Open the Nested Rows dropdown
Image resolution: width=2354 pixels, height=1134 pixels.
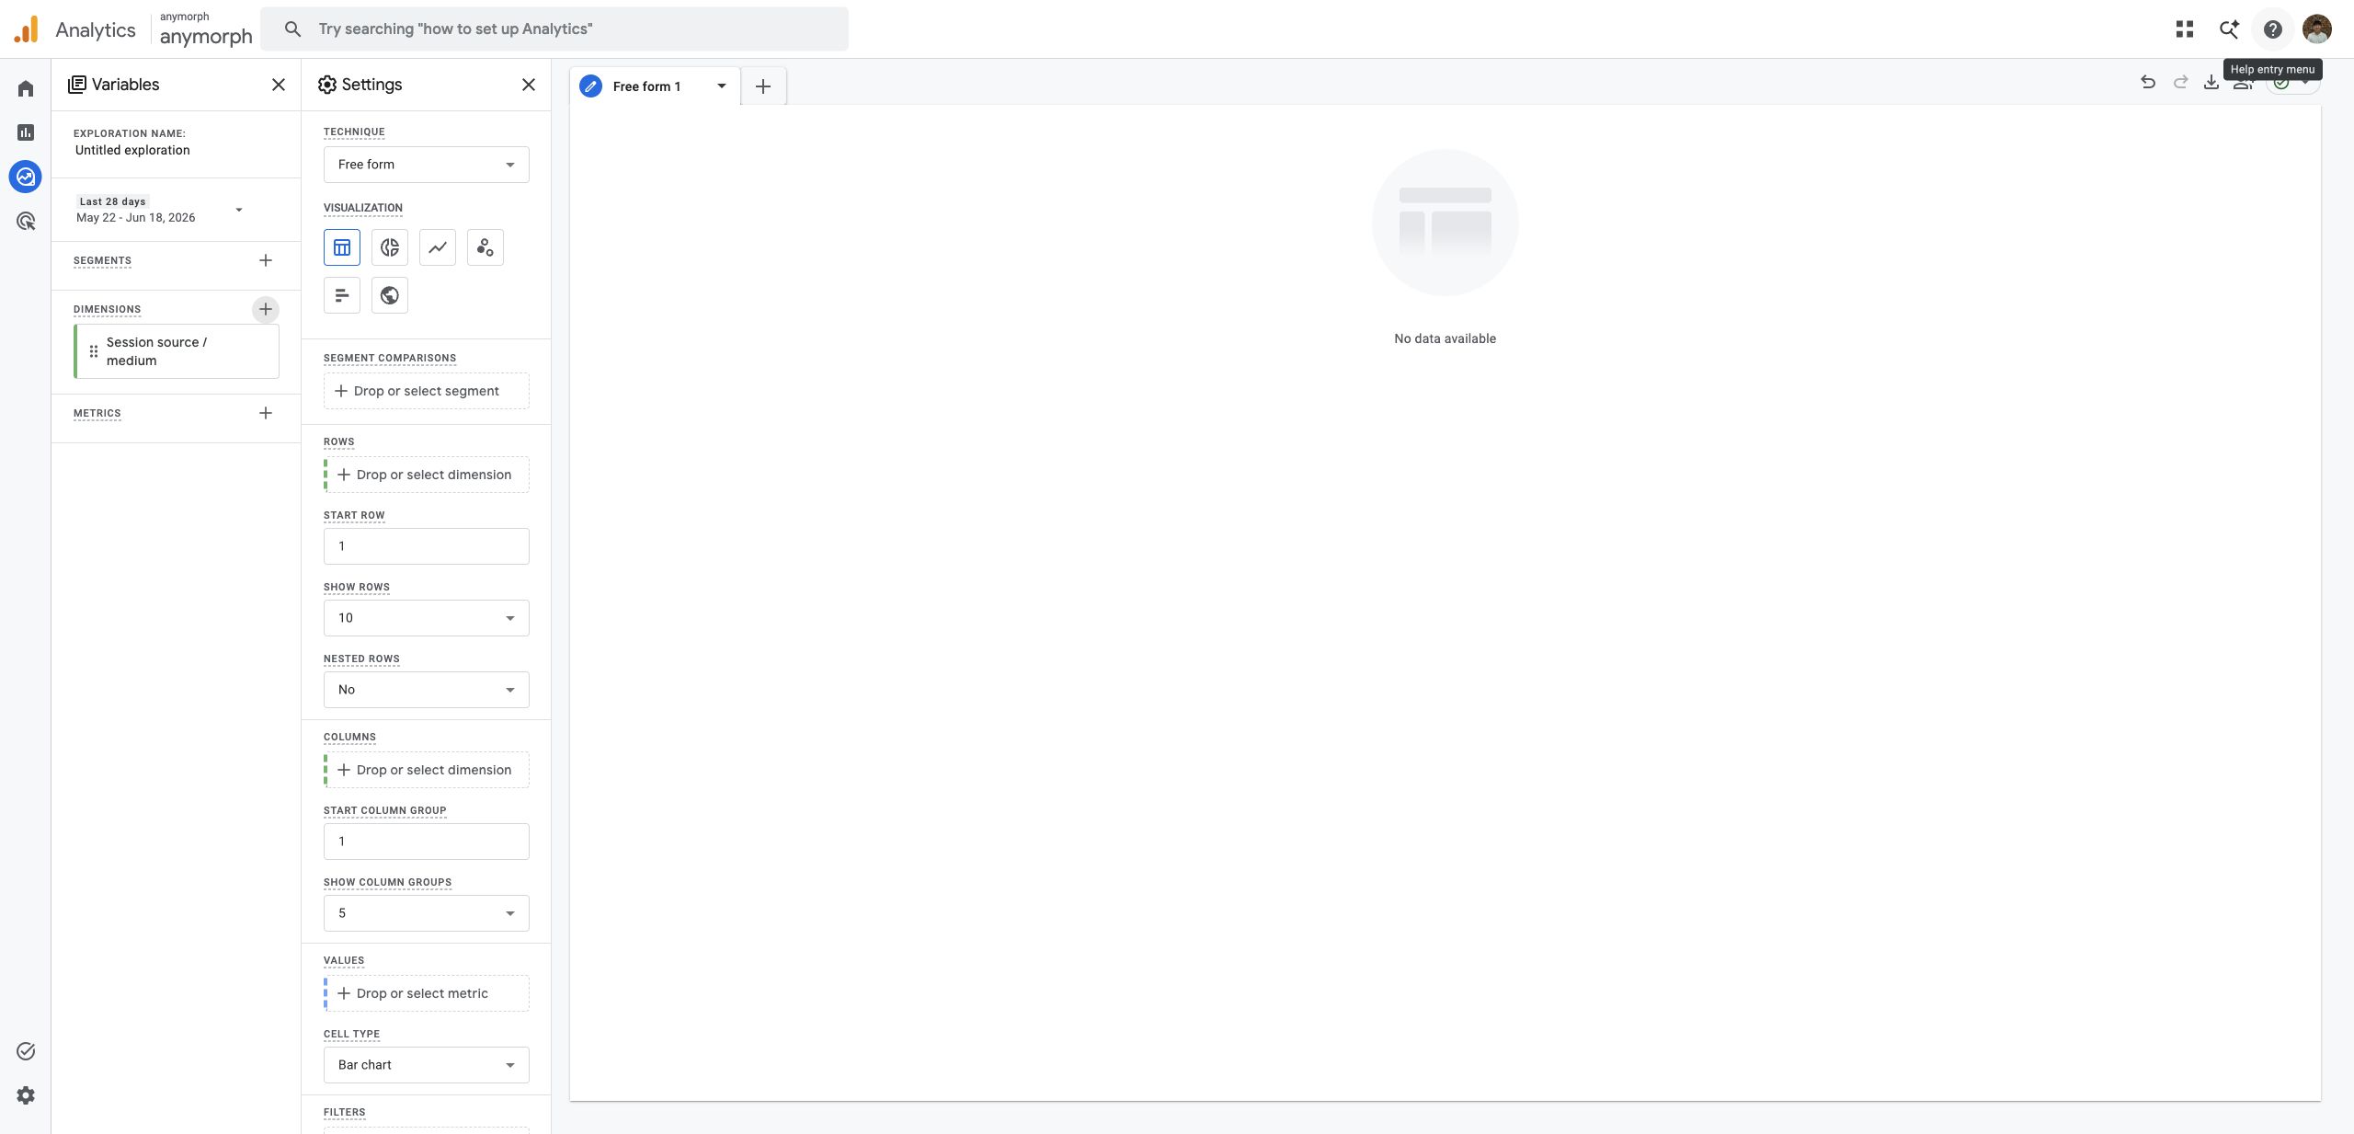[427, 690]
